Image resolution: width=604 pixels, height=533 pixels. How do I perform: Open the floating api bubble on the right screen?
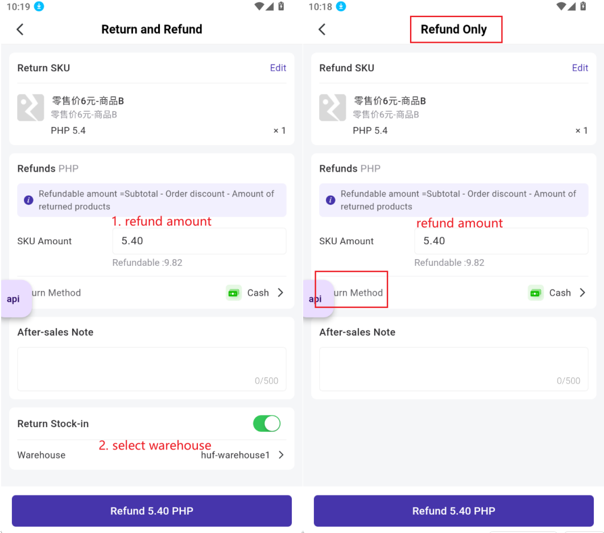[315, 299]
